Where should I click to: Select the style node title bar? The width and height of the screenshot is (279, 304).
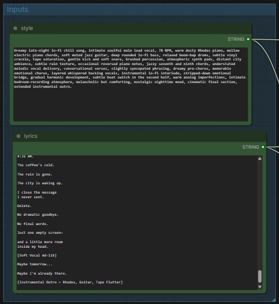pos(131,28)
